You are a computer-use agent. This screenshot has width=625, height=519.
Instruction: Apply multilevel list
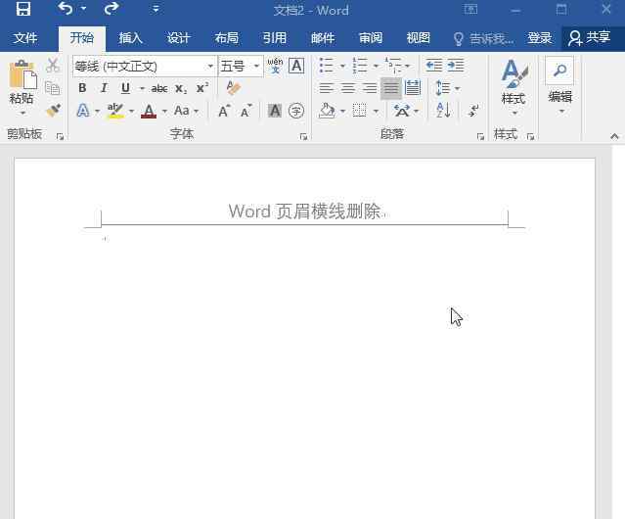[x=393, y=66]
